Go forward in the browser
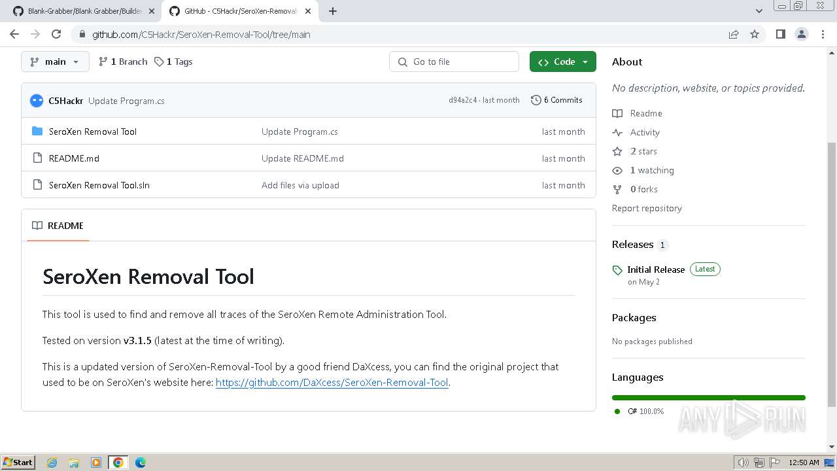837x471 pixels. 35,34
